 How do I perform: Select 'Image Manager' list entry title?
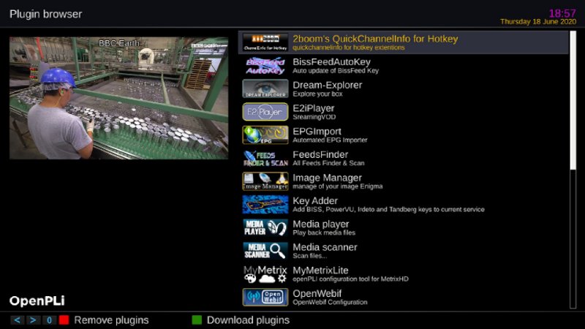tap(327, 178)
